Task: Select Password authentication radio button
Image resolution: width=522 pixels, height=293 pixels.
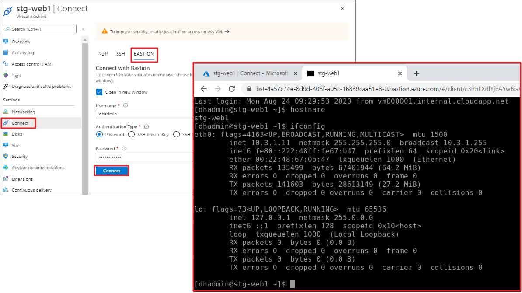Action: pos(99,135)
